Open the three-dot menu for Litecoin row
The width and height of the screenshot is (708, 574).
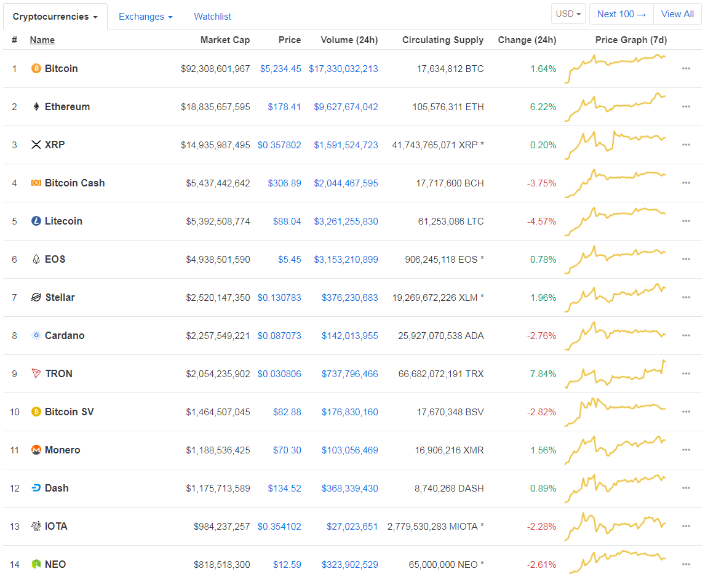(686, 221)
